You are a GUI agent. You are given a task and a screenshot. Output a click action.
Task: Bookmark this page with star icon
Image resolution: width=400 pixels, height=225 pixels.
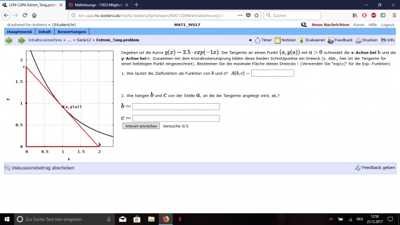256,15
